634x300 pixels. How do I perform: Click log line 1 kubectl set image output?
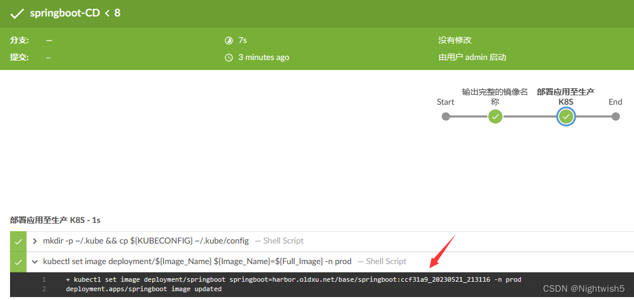pos(294,279)
